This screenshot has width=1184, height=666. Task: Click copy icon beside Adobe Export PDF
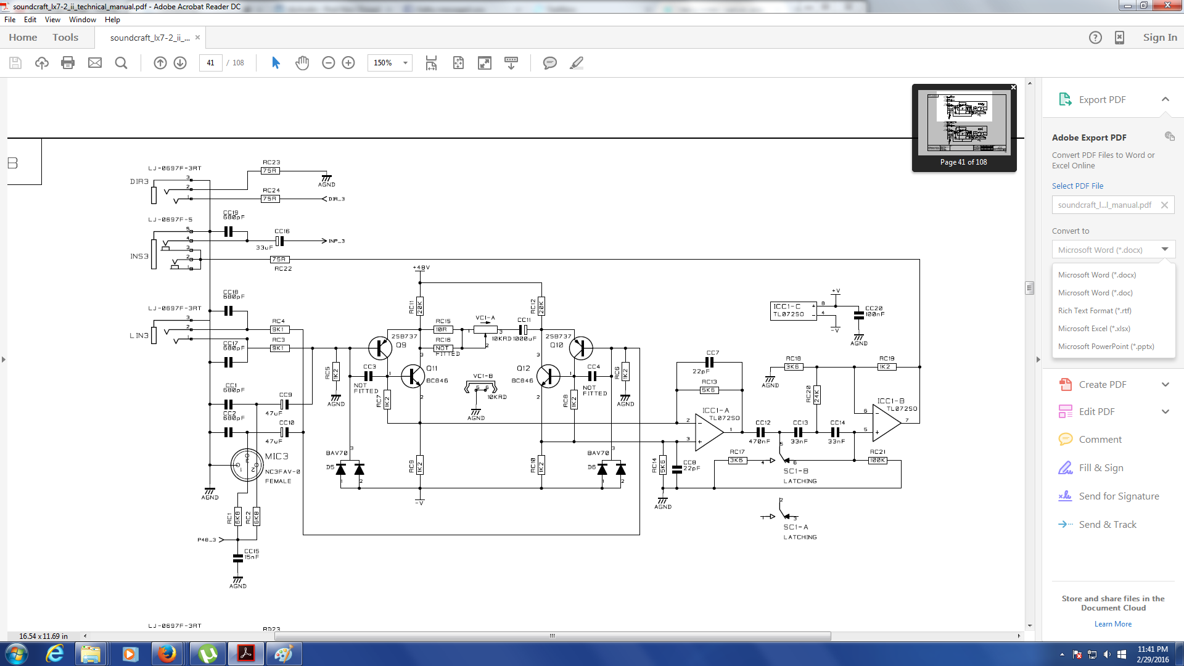(x=1169, y=136)
